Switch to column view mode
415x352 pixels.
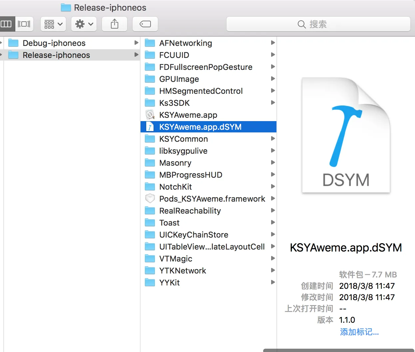click(x=6, y=24)
